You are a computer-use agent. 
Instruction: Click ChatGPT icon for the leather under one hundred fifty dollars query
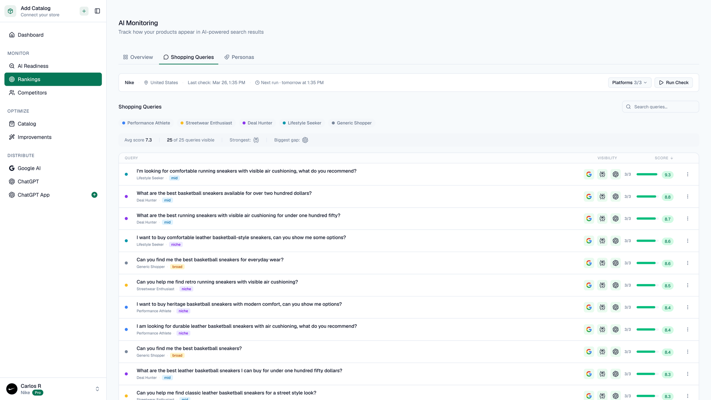pyautogui.click(x=616, y=374)
